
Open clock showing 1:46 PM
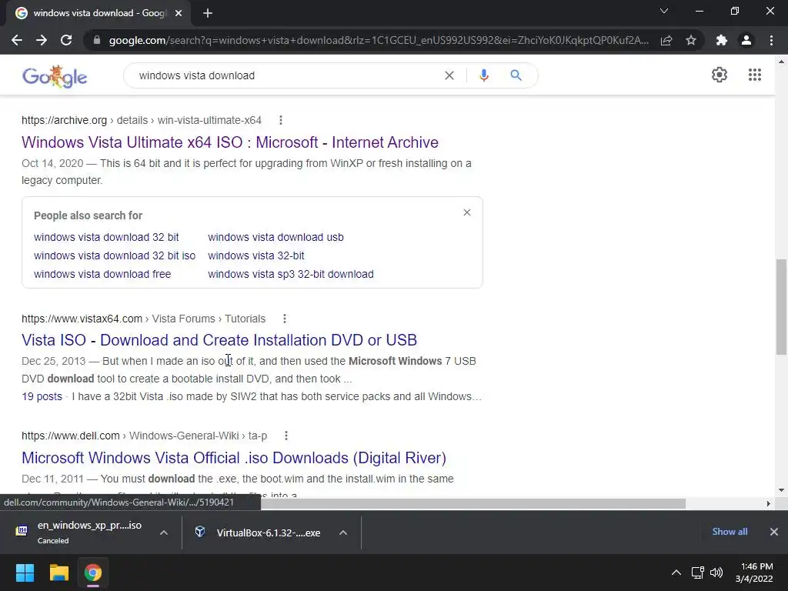pyautogui.click(x=754, y=573)
